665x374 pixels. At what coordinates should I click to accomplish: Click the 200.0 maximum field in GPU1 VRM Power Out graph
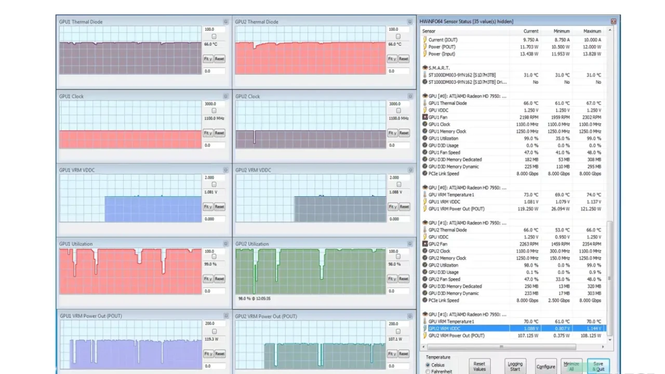pos(214,324)
